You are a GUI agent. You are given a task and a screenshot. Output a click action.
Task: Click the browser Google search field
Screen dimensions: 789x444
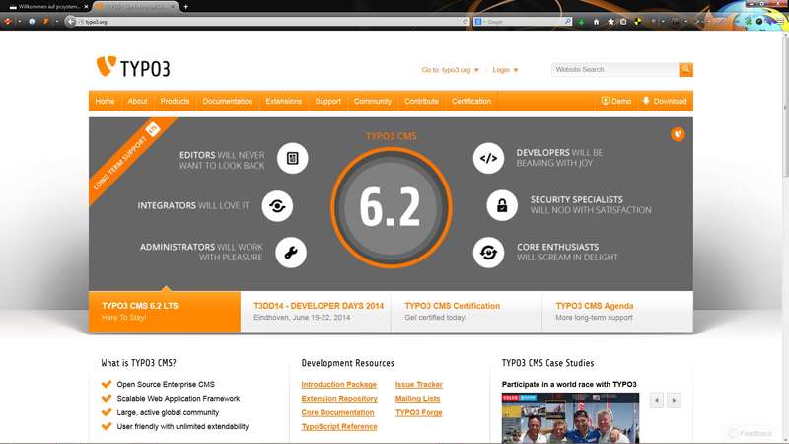(x=524, y=22)
